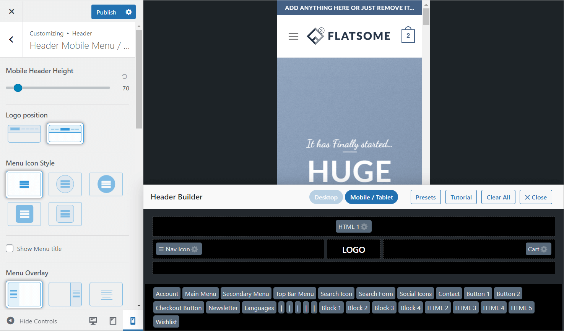
Task: Switch to tablet preview device icon
Action: [x=113, y=321]
